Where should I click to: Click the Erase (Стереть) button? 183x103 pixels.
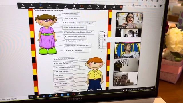pos(137,5)
